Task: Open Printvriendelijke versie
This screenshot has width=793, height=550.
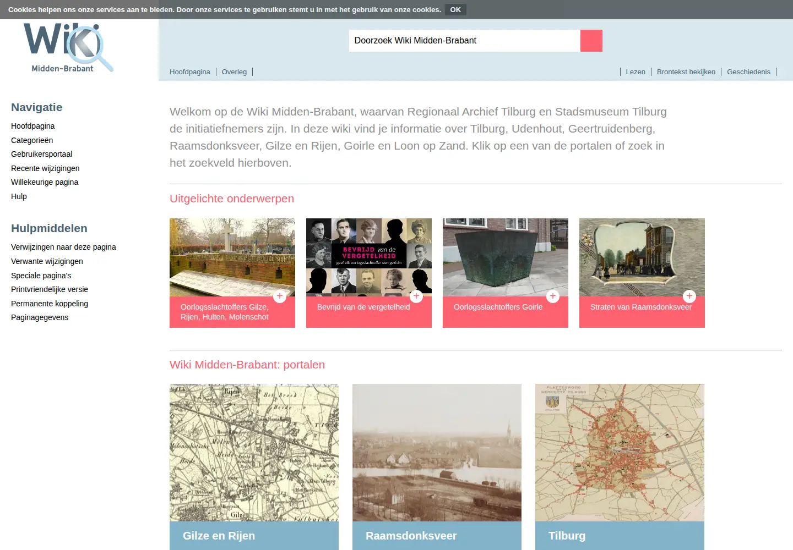Action: coord(50,289)
